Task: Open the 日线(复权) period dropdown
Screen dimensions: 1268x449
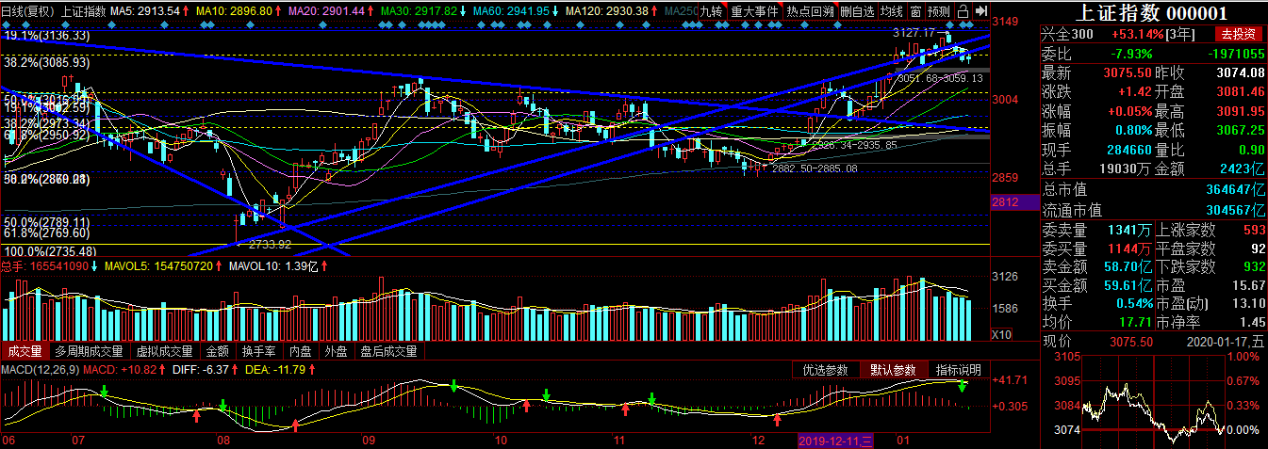Action: pyautogui.click(x=27, y=11)
